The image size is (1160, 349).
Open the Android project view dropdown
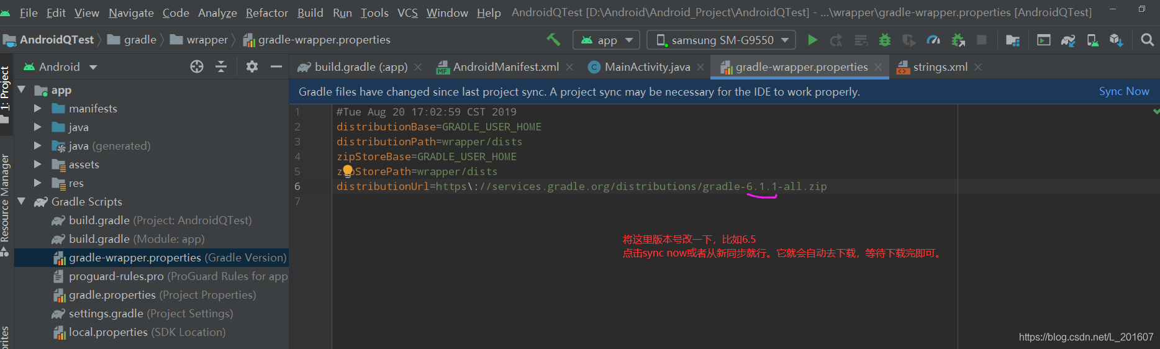(60, 66)
